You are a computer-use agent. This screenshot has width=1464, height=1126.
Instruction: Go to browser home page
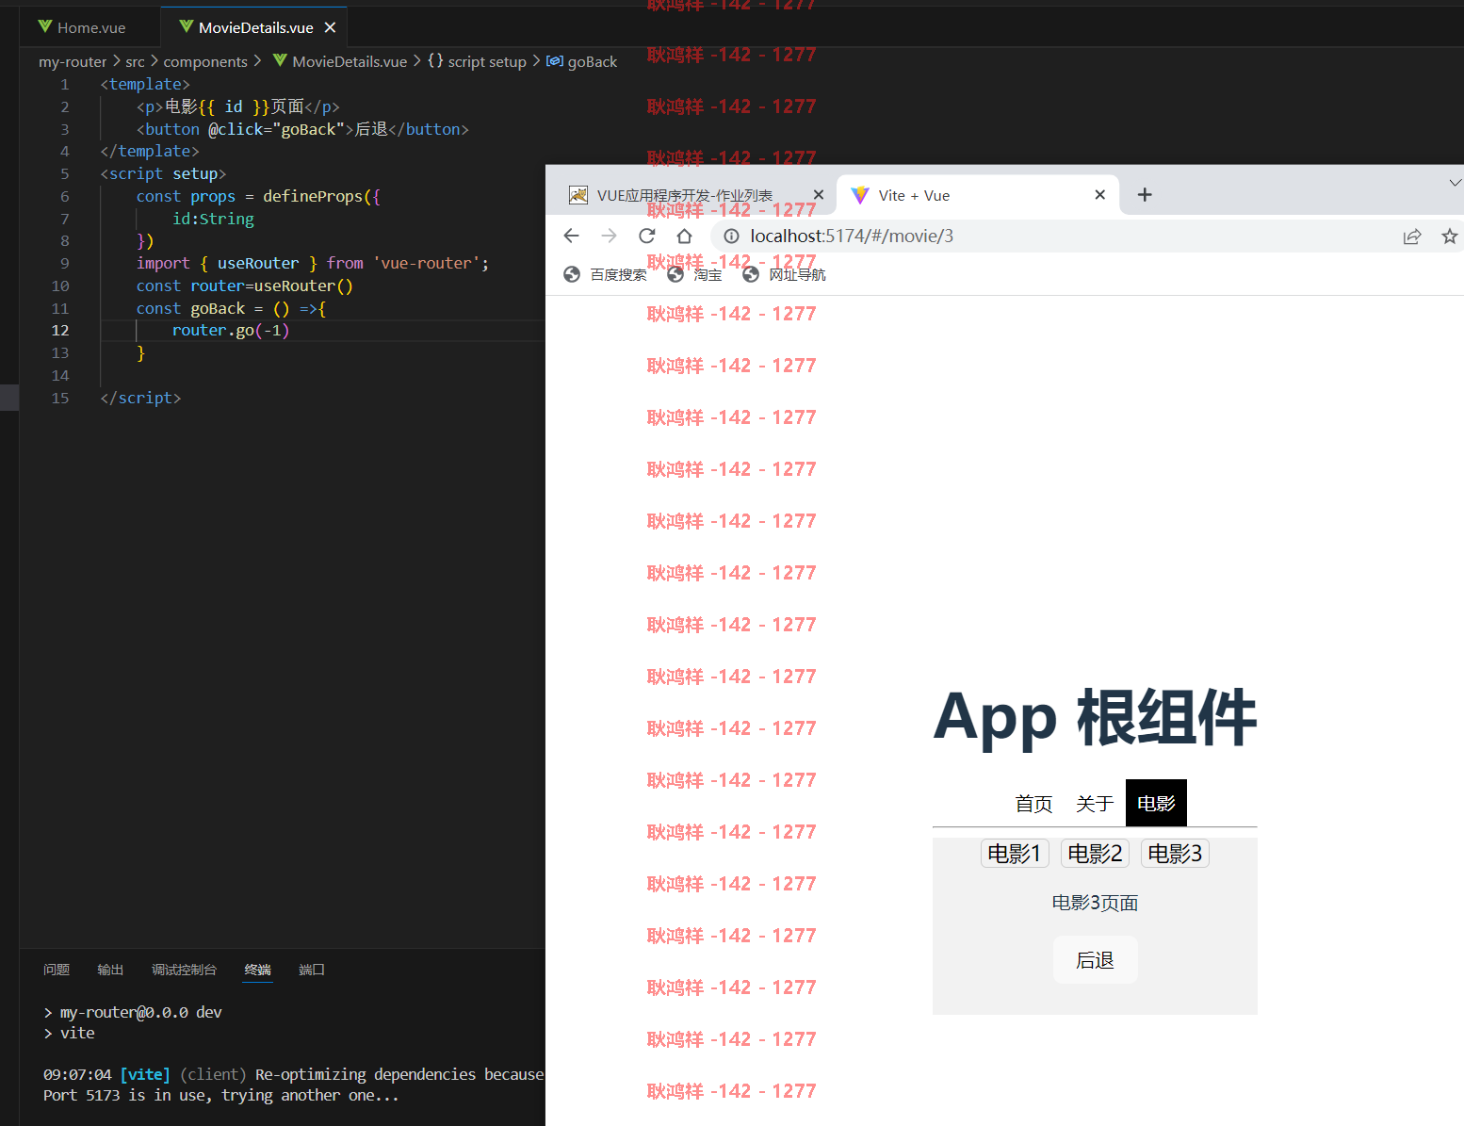click(x=684, y=236)
